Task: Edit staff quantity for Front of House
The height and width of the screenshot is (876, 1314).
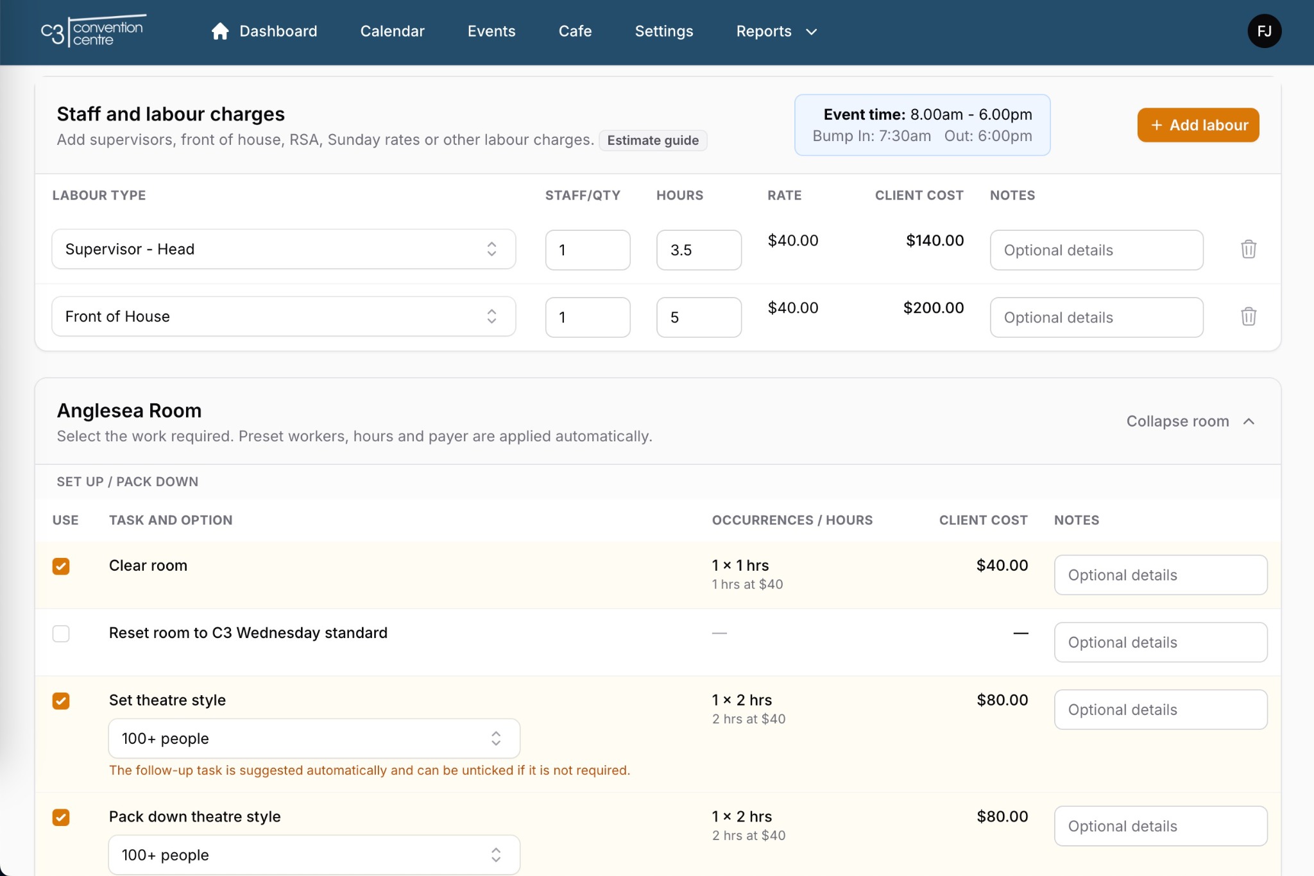Action: (588, 317)
